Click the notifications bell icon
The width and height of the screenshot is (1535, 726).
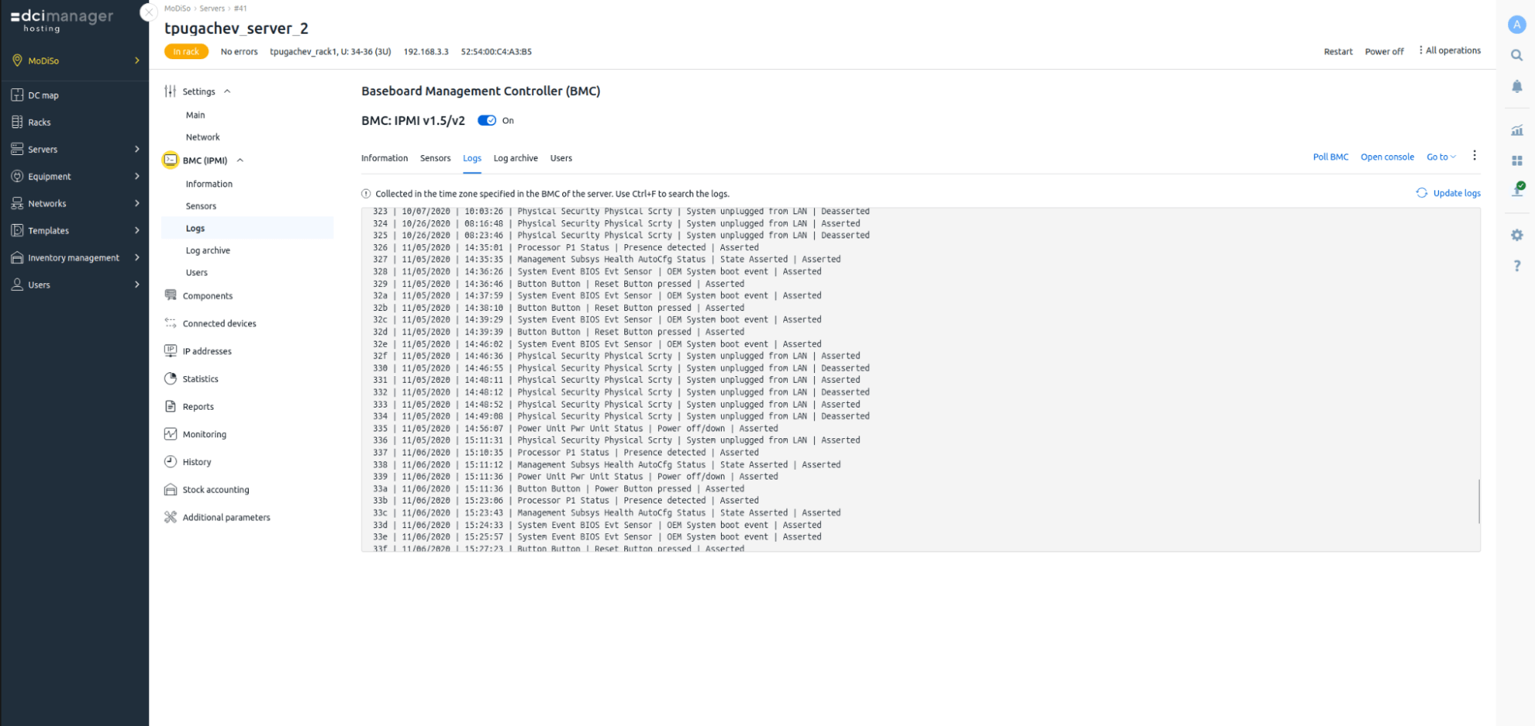(x=1517, y=87)
